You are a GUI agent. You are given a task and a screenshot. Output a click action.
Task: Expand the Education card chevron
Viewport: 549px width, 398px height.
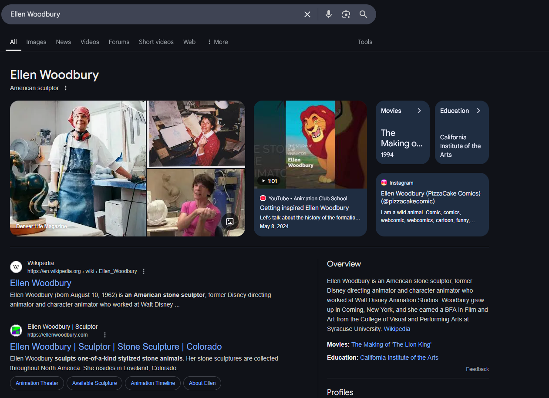pyautogui.click(x=478, y=111)
